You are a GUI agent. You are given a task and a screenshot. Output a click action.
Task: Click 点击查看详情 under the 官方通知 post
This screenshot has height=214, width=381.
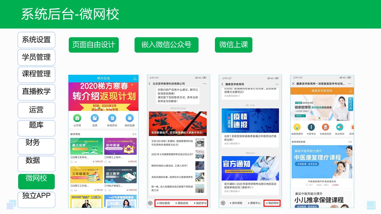pyautogui.click(x=232, y=191)
